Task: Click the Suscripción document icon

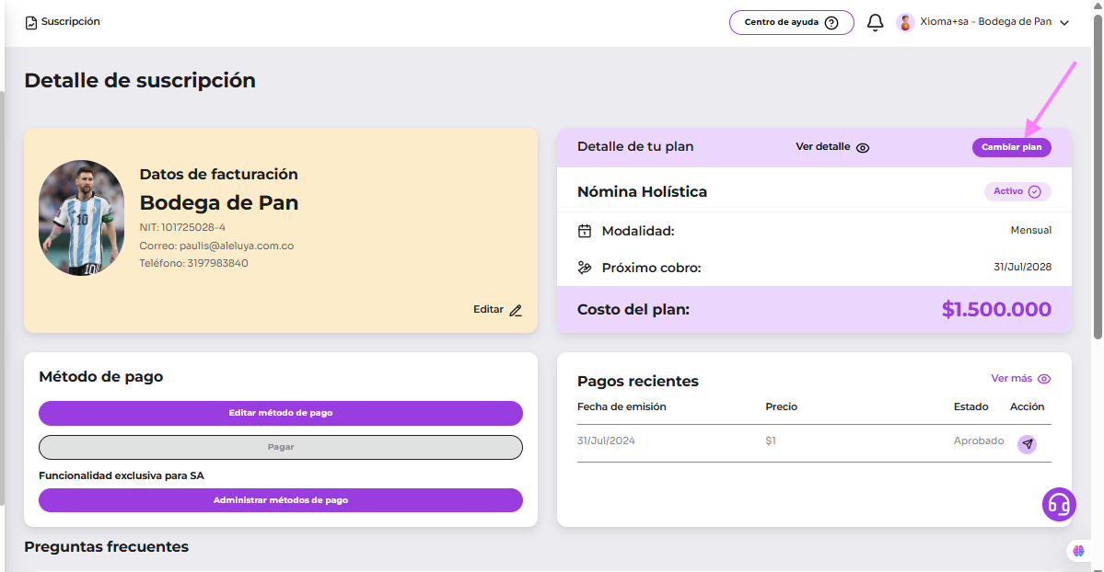Action: pyautogui.click(x=31, y=22)
